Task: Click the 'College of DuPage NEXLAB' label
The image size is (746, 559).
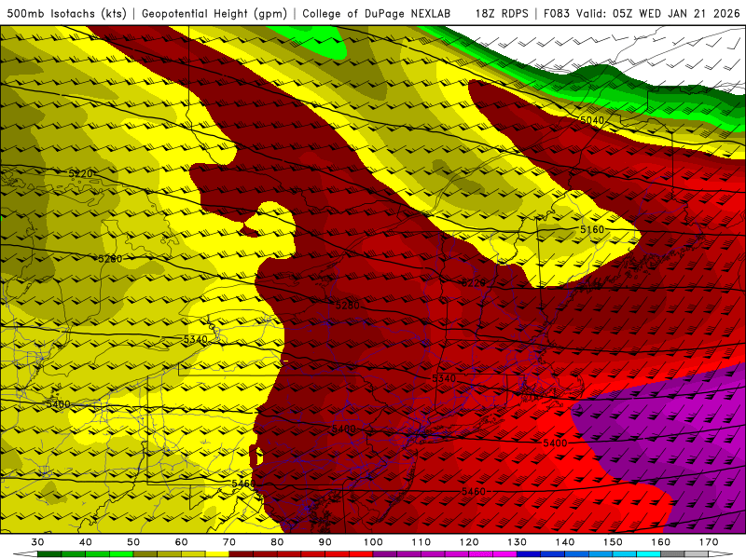Action: pos(377,14)
